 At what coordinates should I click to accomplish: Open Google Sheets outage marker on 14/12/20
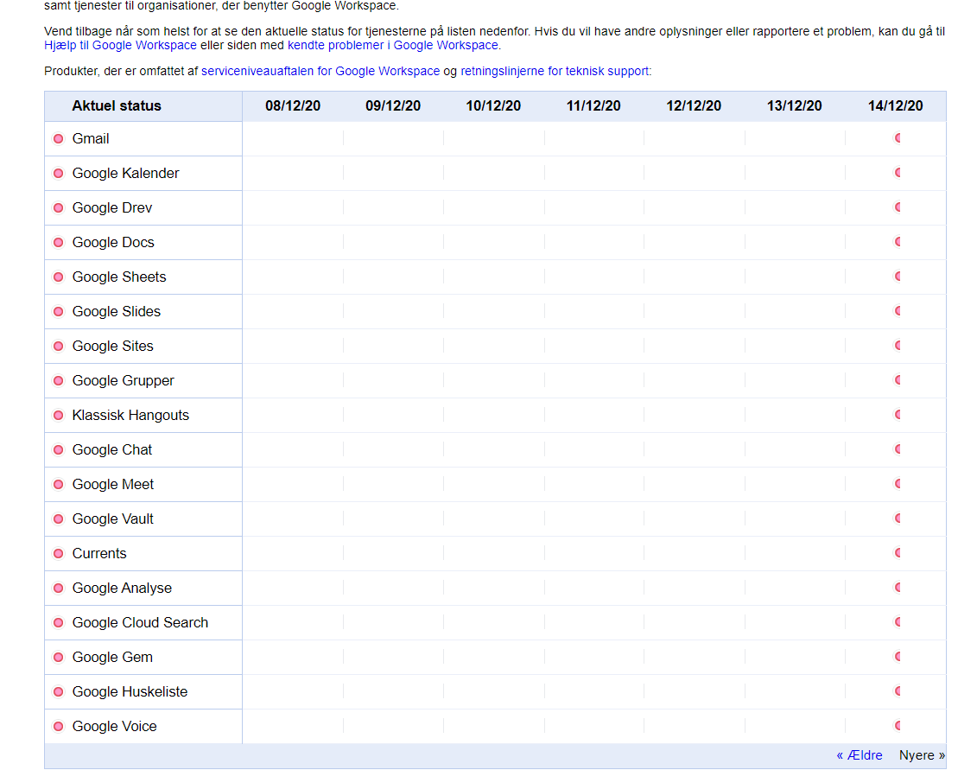898,277
